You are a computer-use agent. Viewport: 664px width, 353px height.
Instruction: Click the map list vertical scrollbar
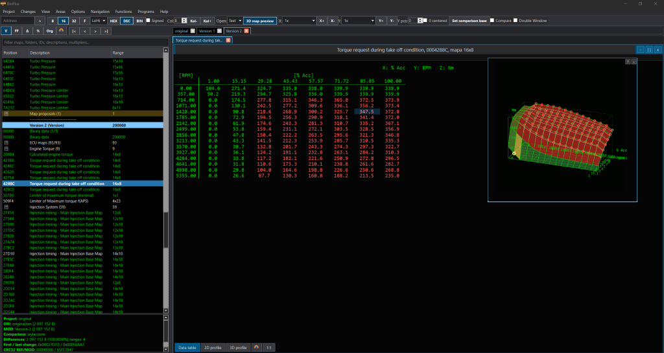[166, 181]
